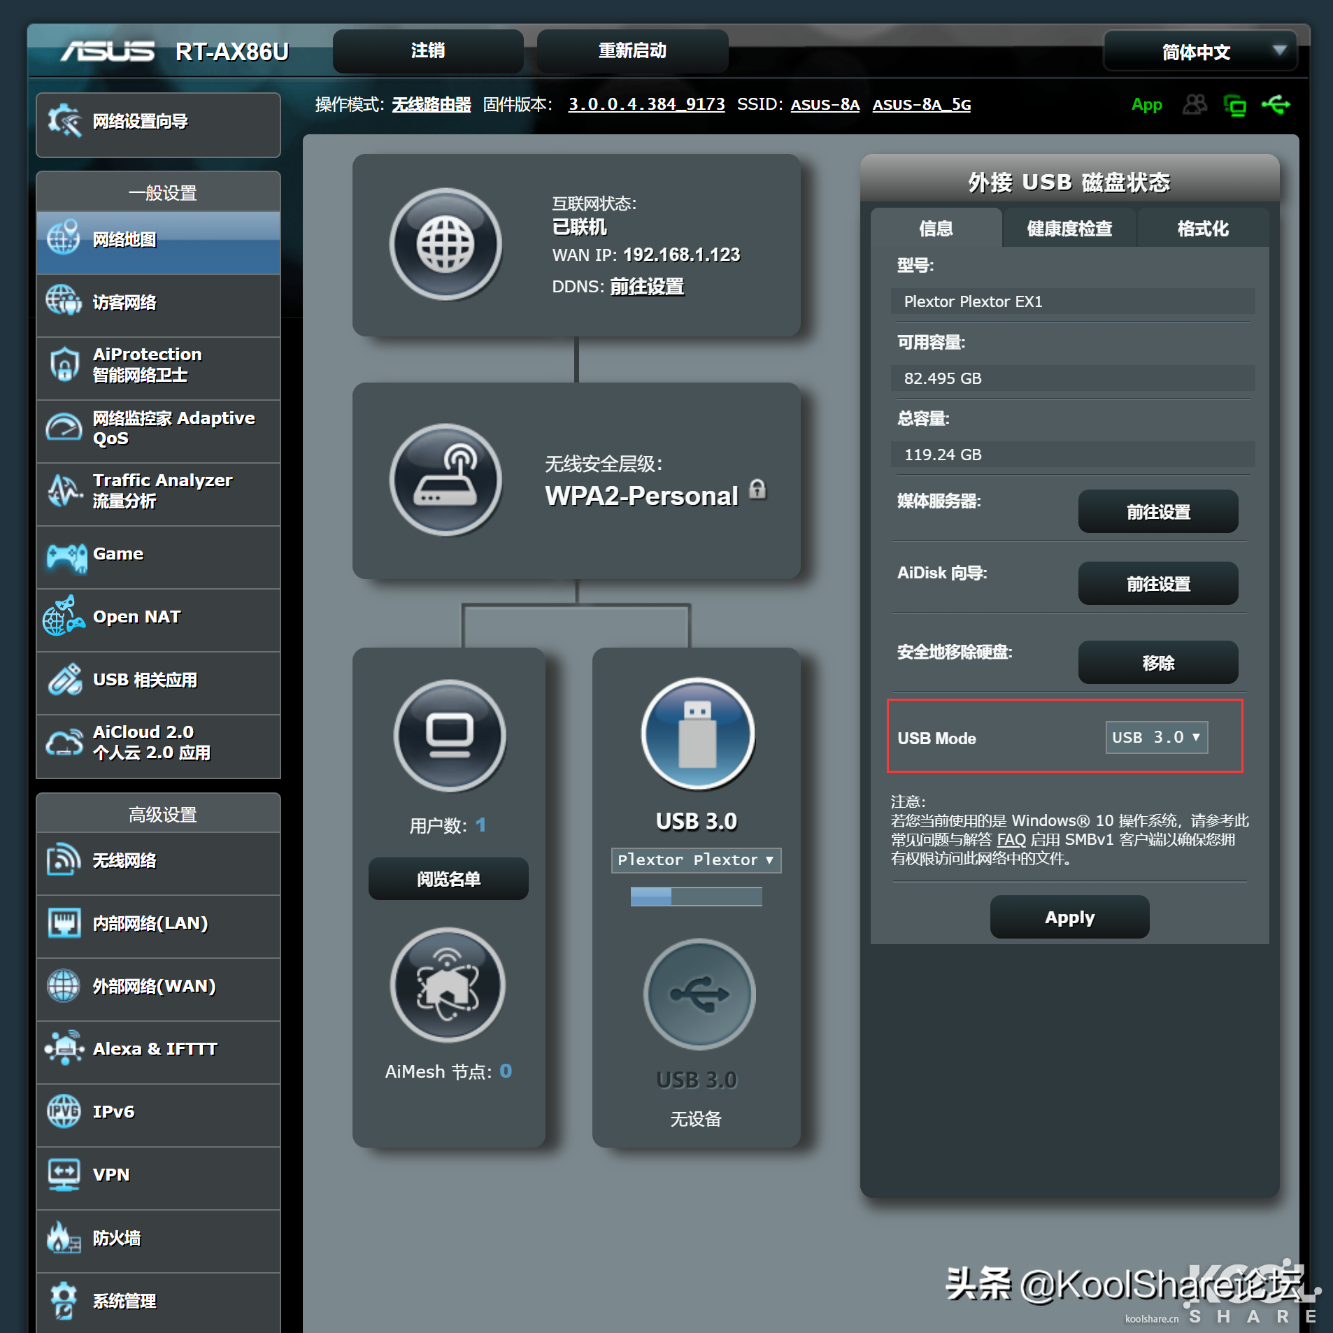Open the USB Mode dropdown

click(x=1156, y=737)
